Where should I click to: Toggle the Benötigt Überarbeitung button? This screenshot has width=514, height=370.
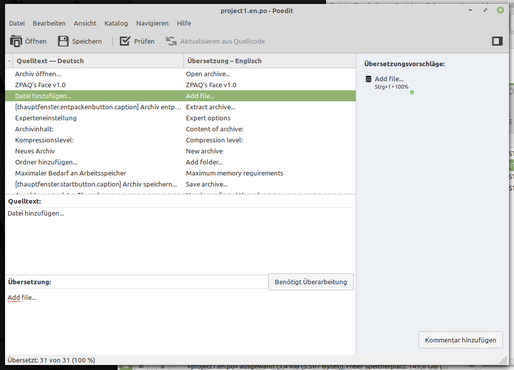pos(311,282)
